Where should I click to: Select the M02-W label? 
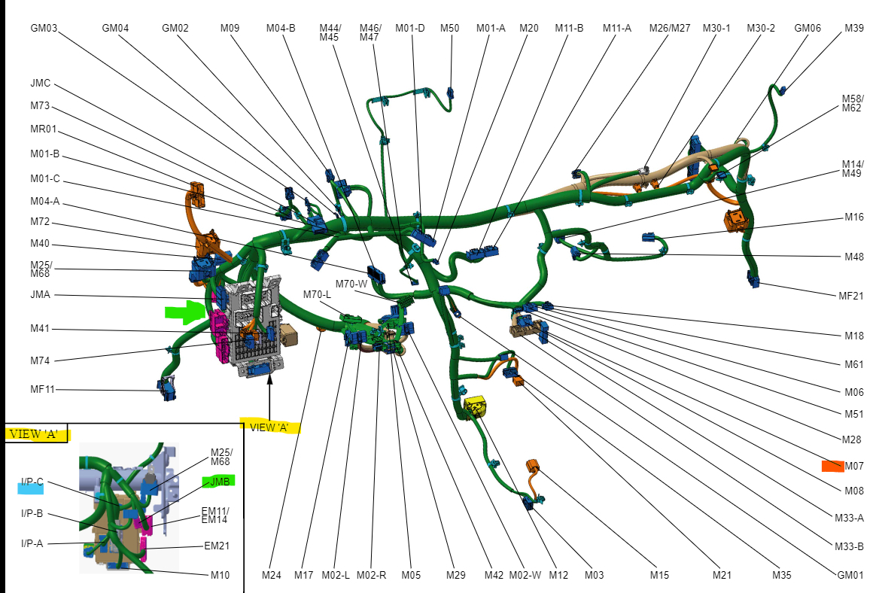(x=525, y=575)
